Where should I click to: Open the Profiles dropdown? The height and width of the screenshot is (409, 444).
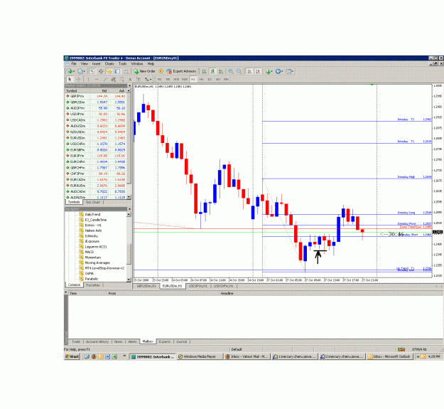(82, 71)
